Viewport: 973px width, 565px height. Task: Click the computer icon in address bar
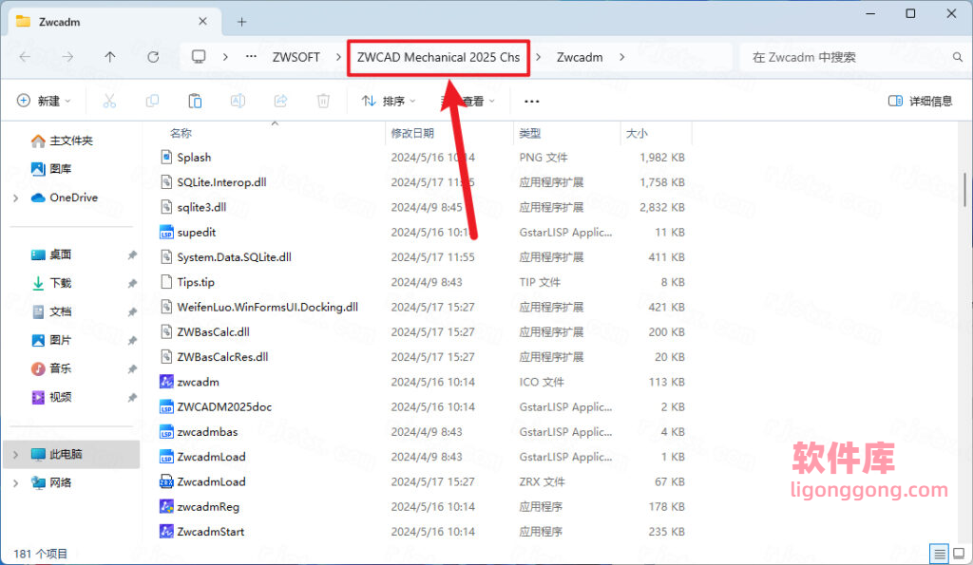199,57
